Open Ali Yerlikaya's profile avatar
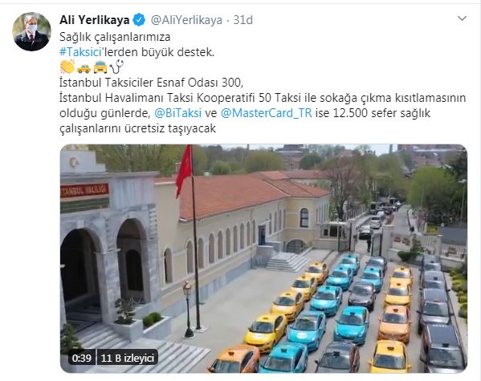The image size is (481, 381). coord(31,31)
